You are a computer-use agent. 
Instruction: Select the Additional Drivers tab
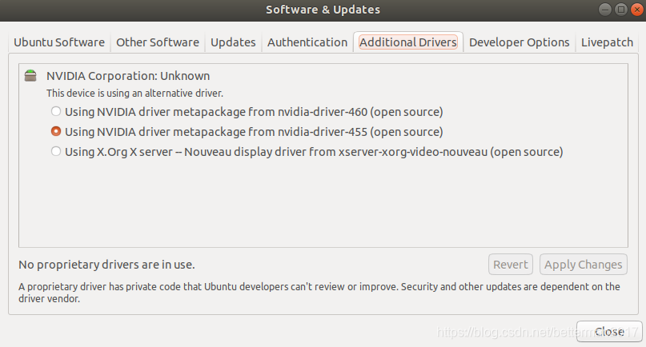408,42
